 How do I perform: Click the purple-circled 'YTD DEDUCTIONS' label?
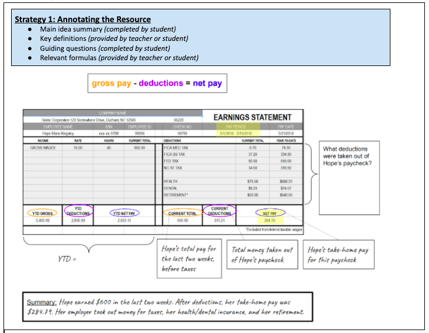coord(78,211)
